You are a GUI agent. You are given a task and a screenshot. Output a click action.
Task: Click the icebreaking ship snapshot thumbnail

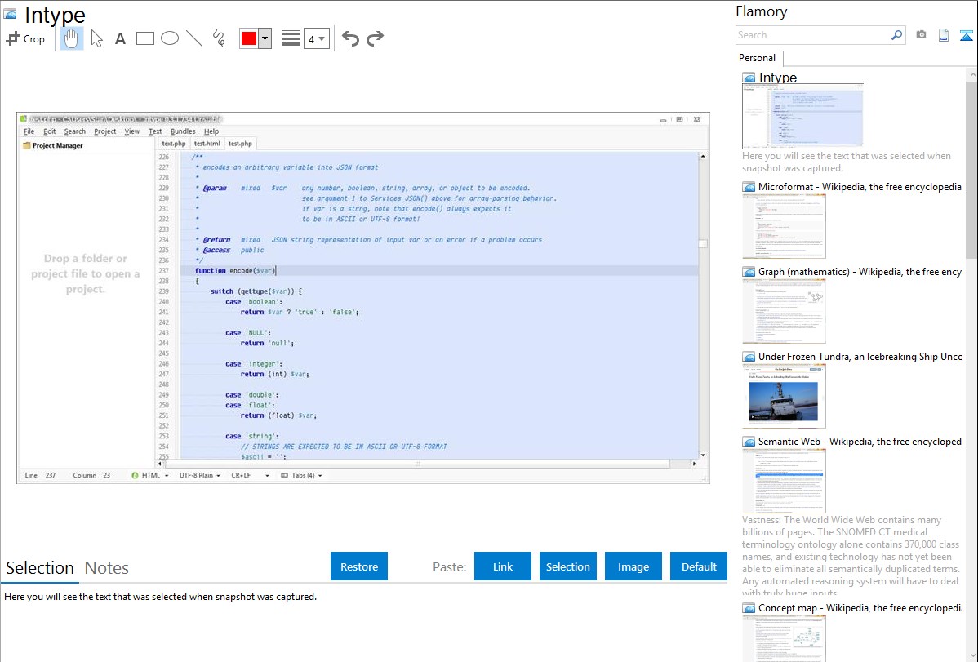click(784, 396)
